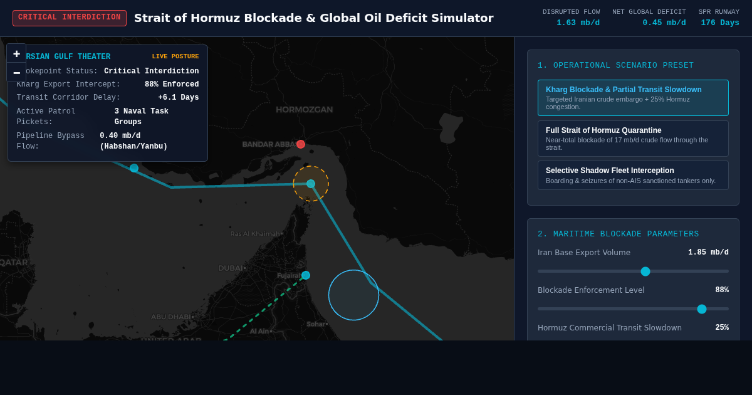Image resolution: width=752 pixels, height=395 pixels.
Task: Click the Critical Interdiction status badge
Action: click(70, 18)
